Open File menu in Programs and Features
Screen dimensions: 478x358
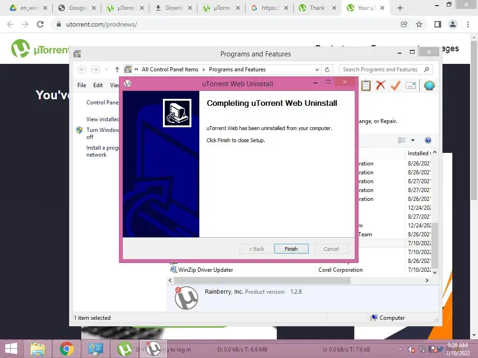(82, 85)
